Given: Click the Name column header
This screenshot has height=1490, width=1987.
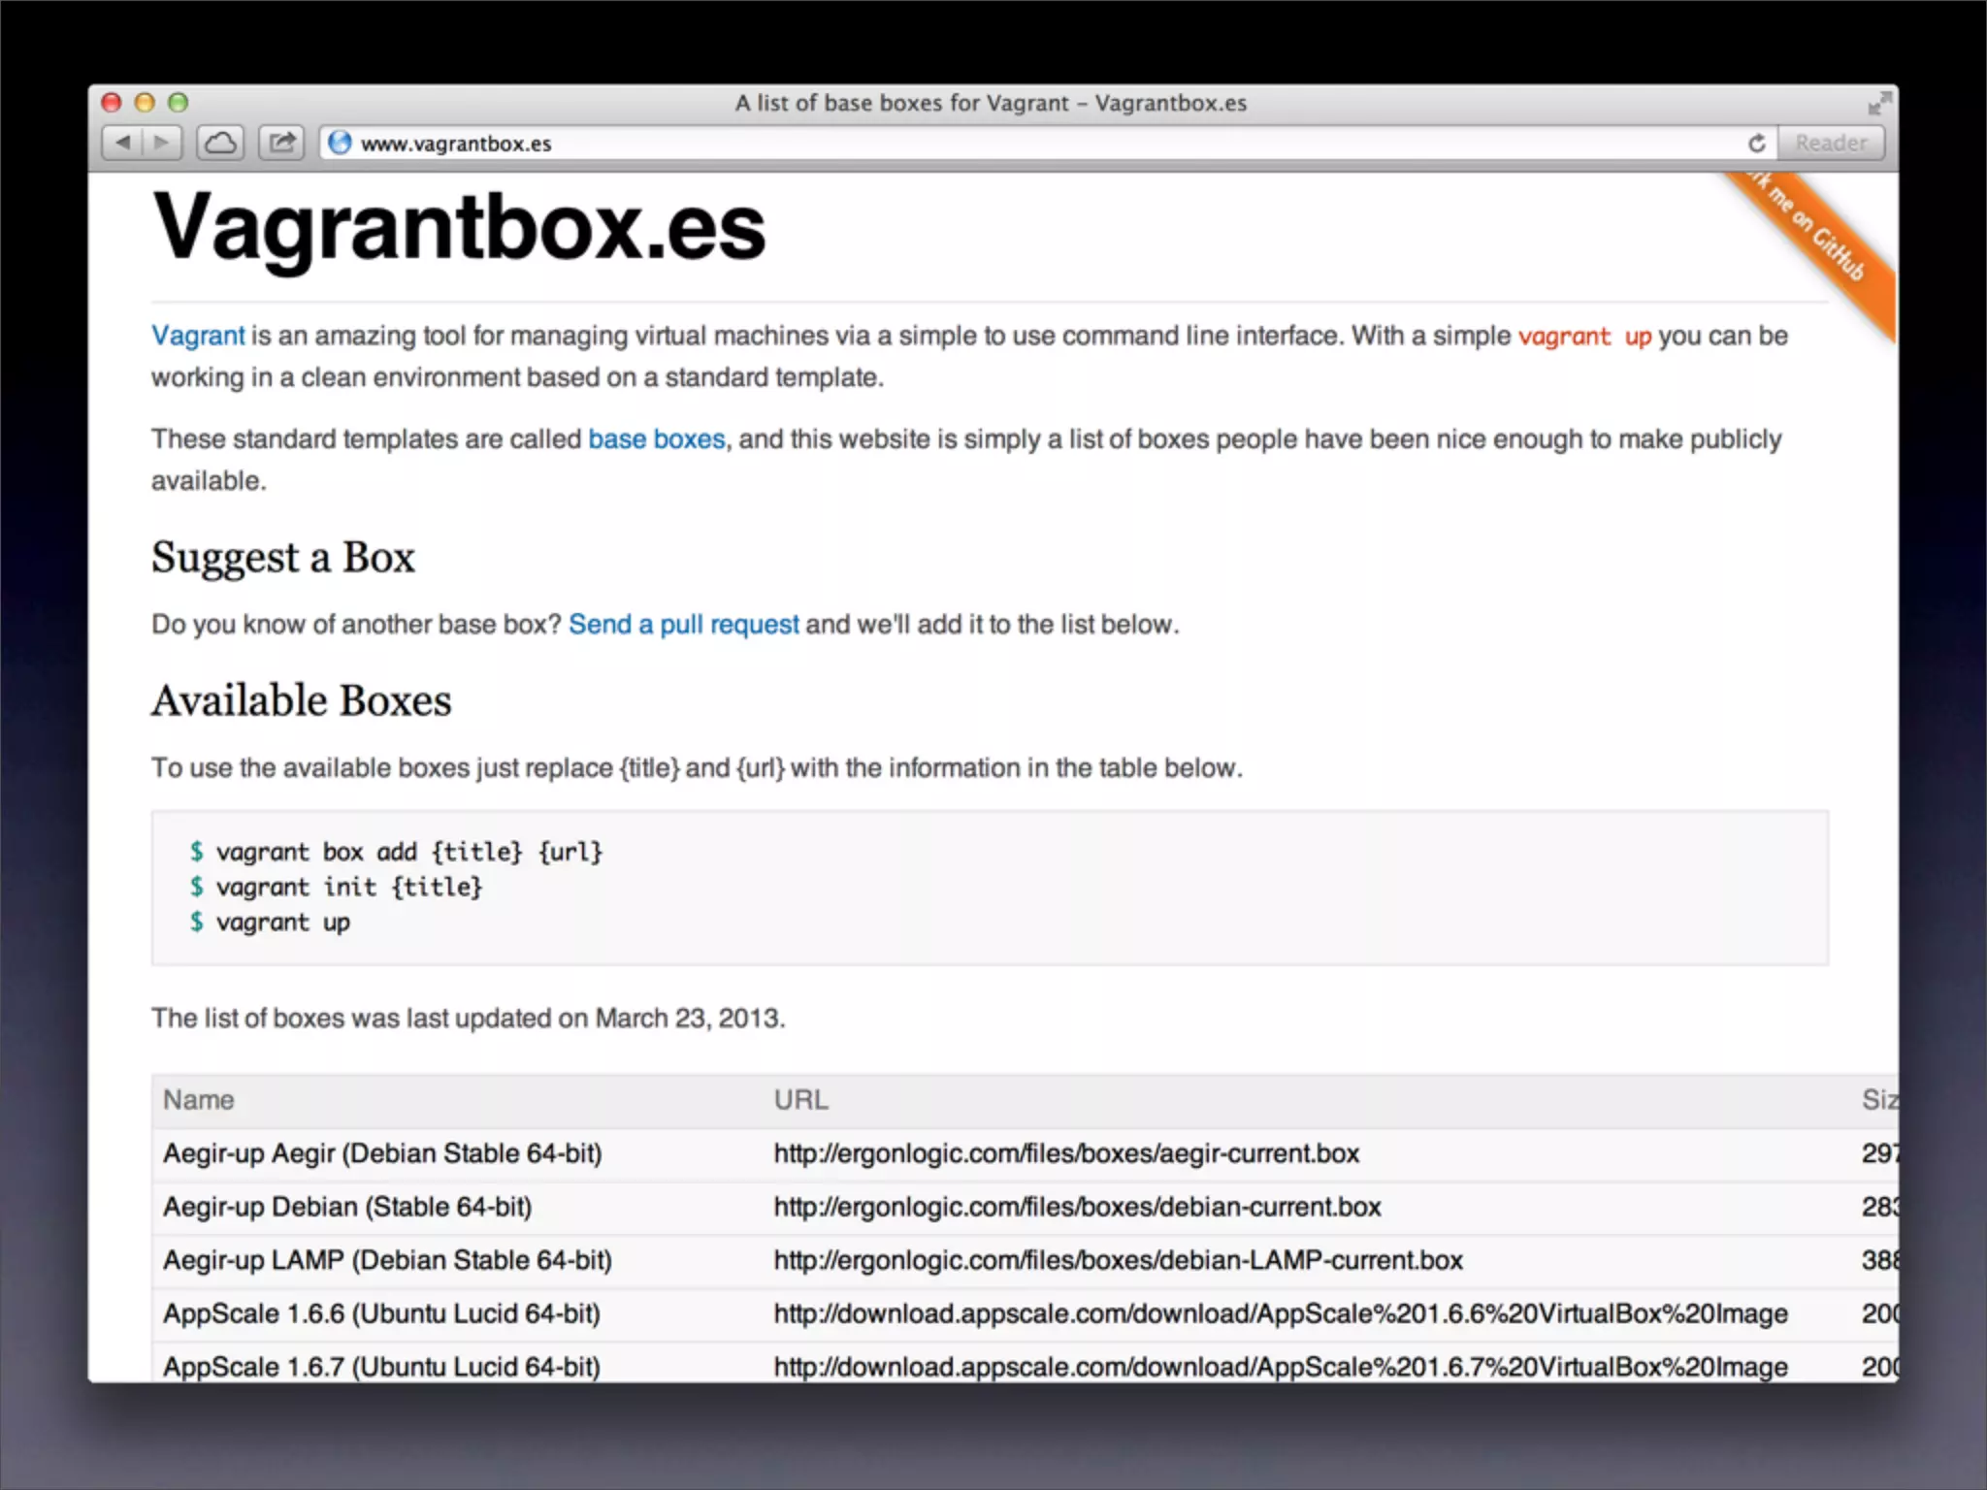Looking at the screenshot, I should 199,1100.
